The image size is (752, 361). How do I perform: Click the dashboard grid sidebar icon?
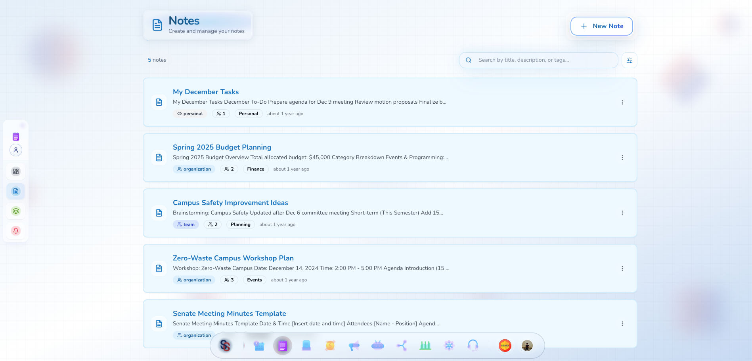16,171
